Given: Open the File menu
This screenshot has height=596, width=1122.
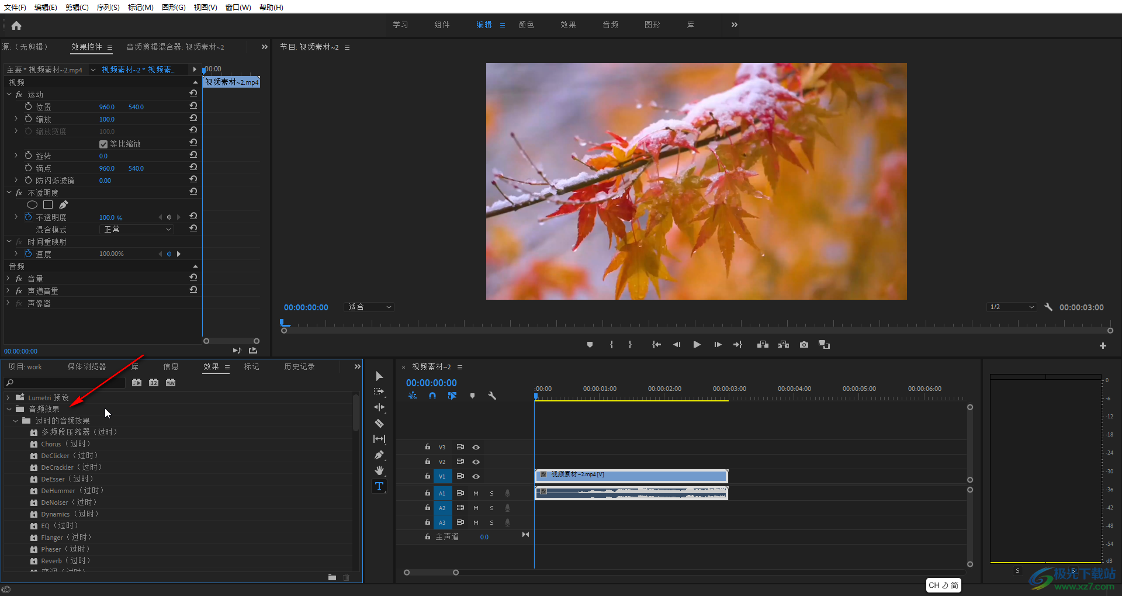Looking at the screenshot, I should pos(15,7).
